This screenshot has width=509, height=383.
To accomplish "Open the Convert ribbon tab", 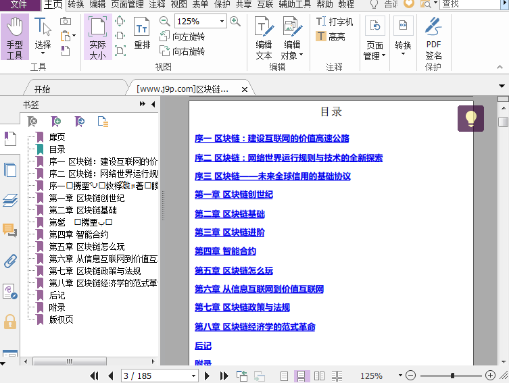I will (x=76, y=5).
